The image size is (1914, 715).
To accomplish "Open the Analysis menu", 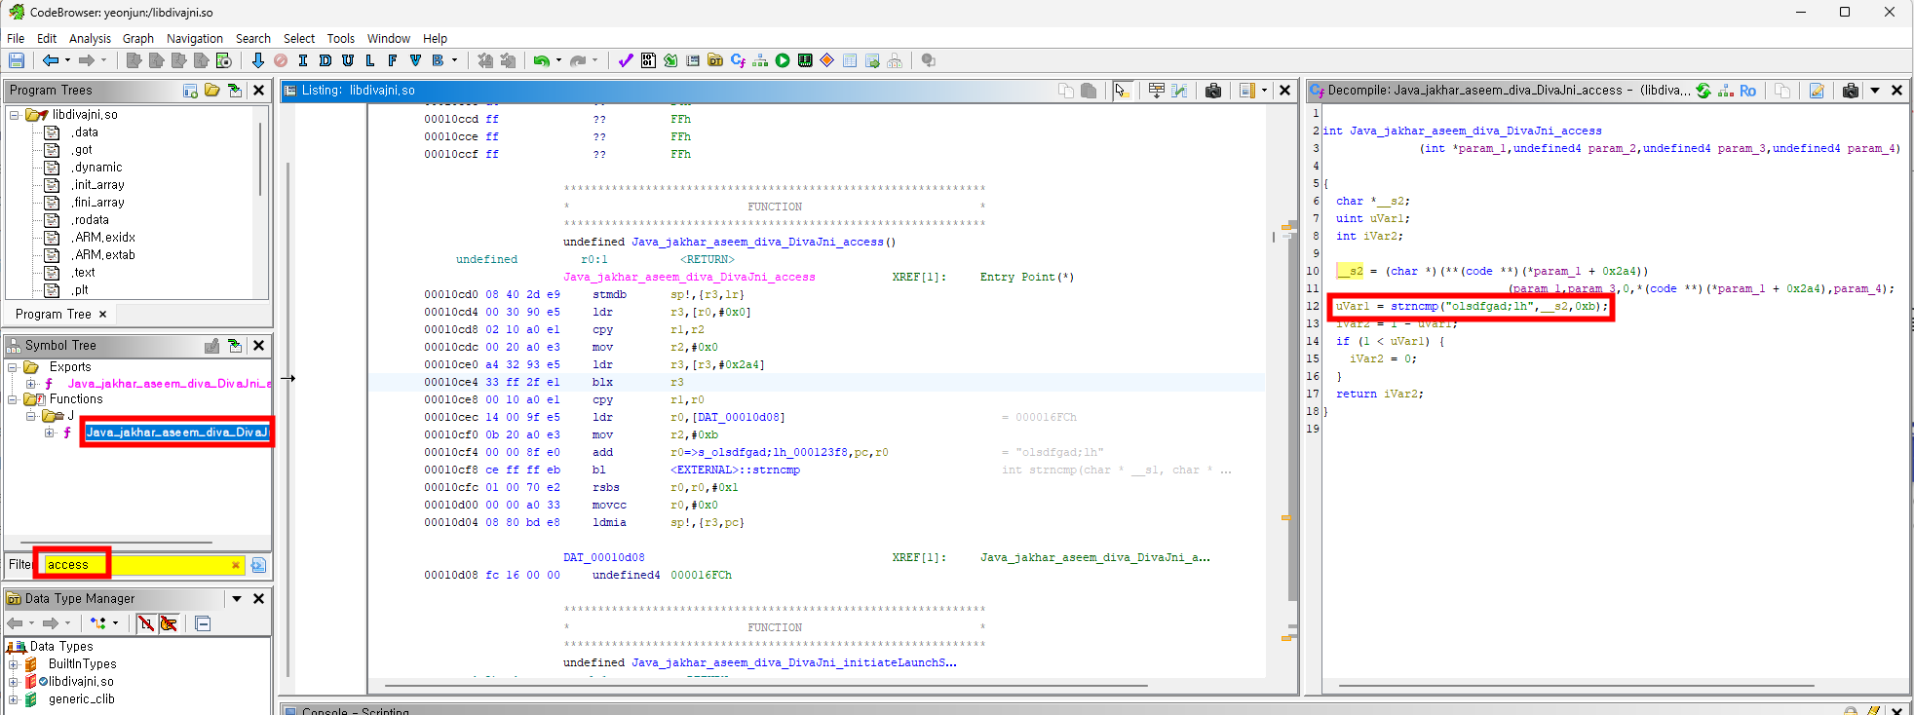I will 90,38.
